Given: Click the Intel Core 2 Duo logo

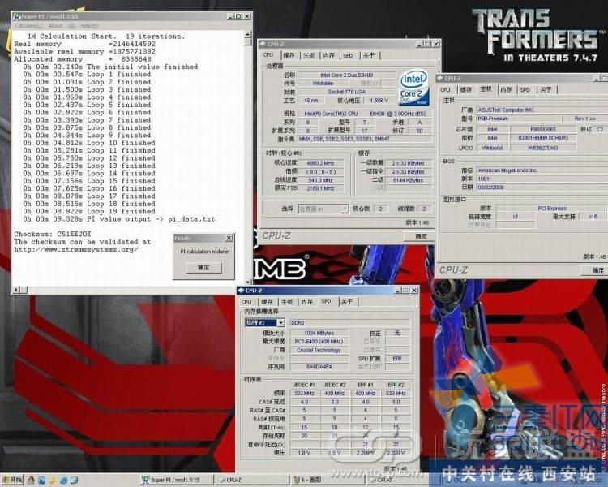Looking at the screenshot, I should pyautogui.click(x=413, y=87).
